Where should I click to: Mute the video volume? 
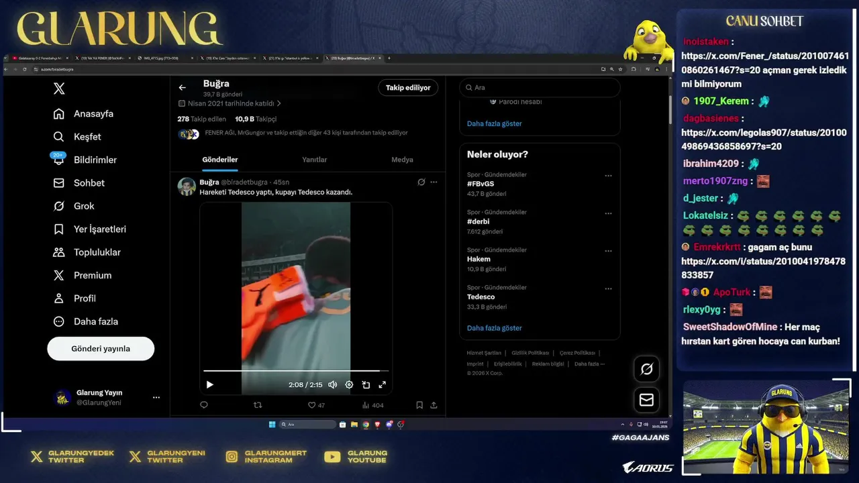click(332, 384)
